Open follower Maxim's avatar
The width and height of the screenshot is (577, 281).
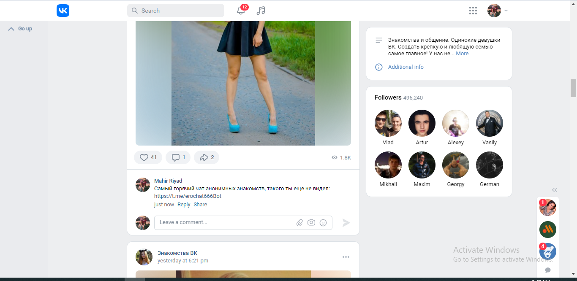click(422, 165)
